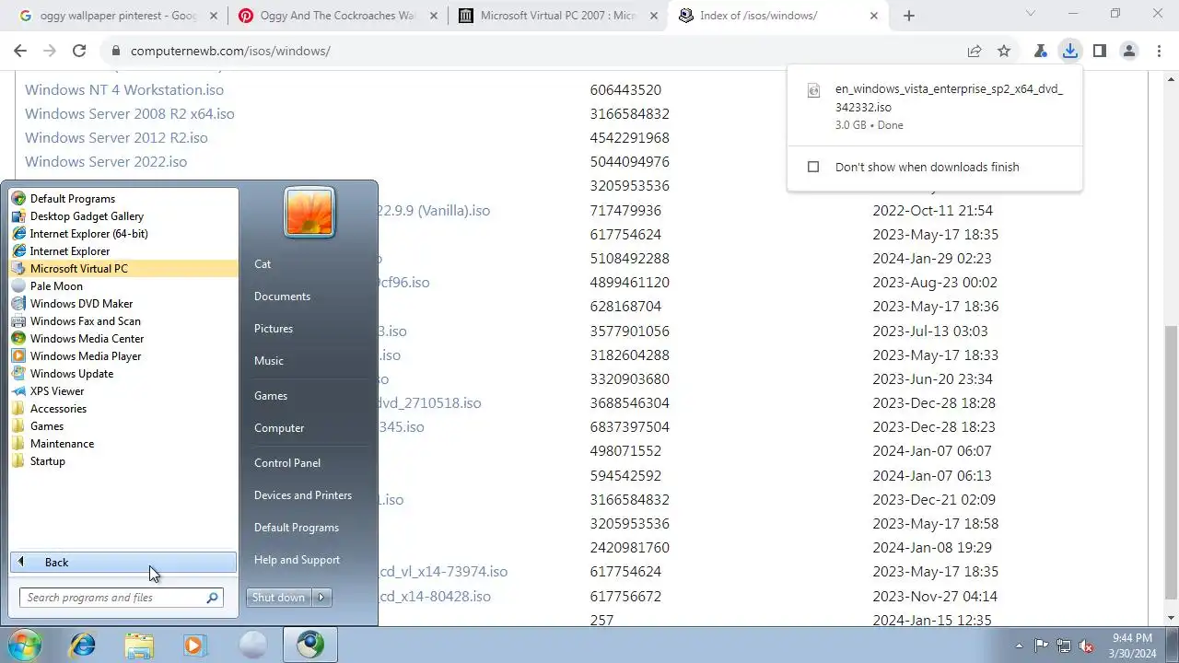The height and width of the screenshot is (663, 1179).
Task: Launch Windows Media Center
Action: 87,339
